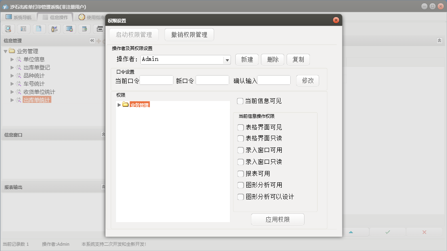The image size is (447, 251).
Task: Expand the 品种统计 tree node
Action: tap(12, 76)
